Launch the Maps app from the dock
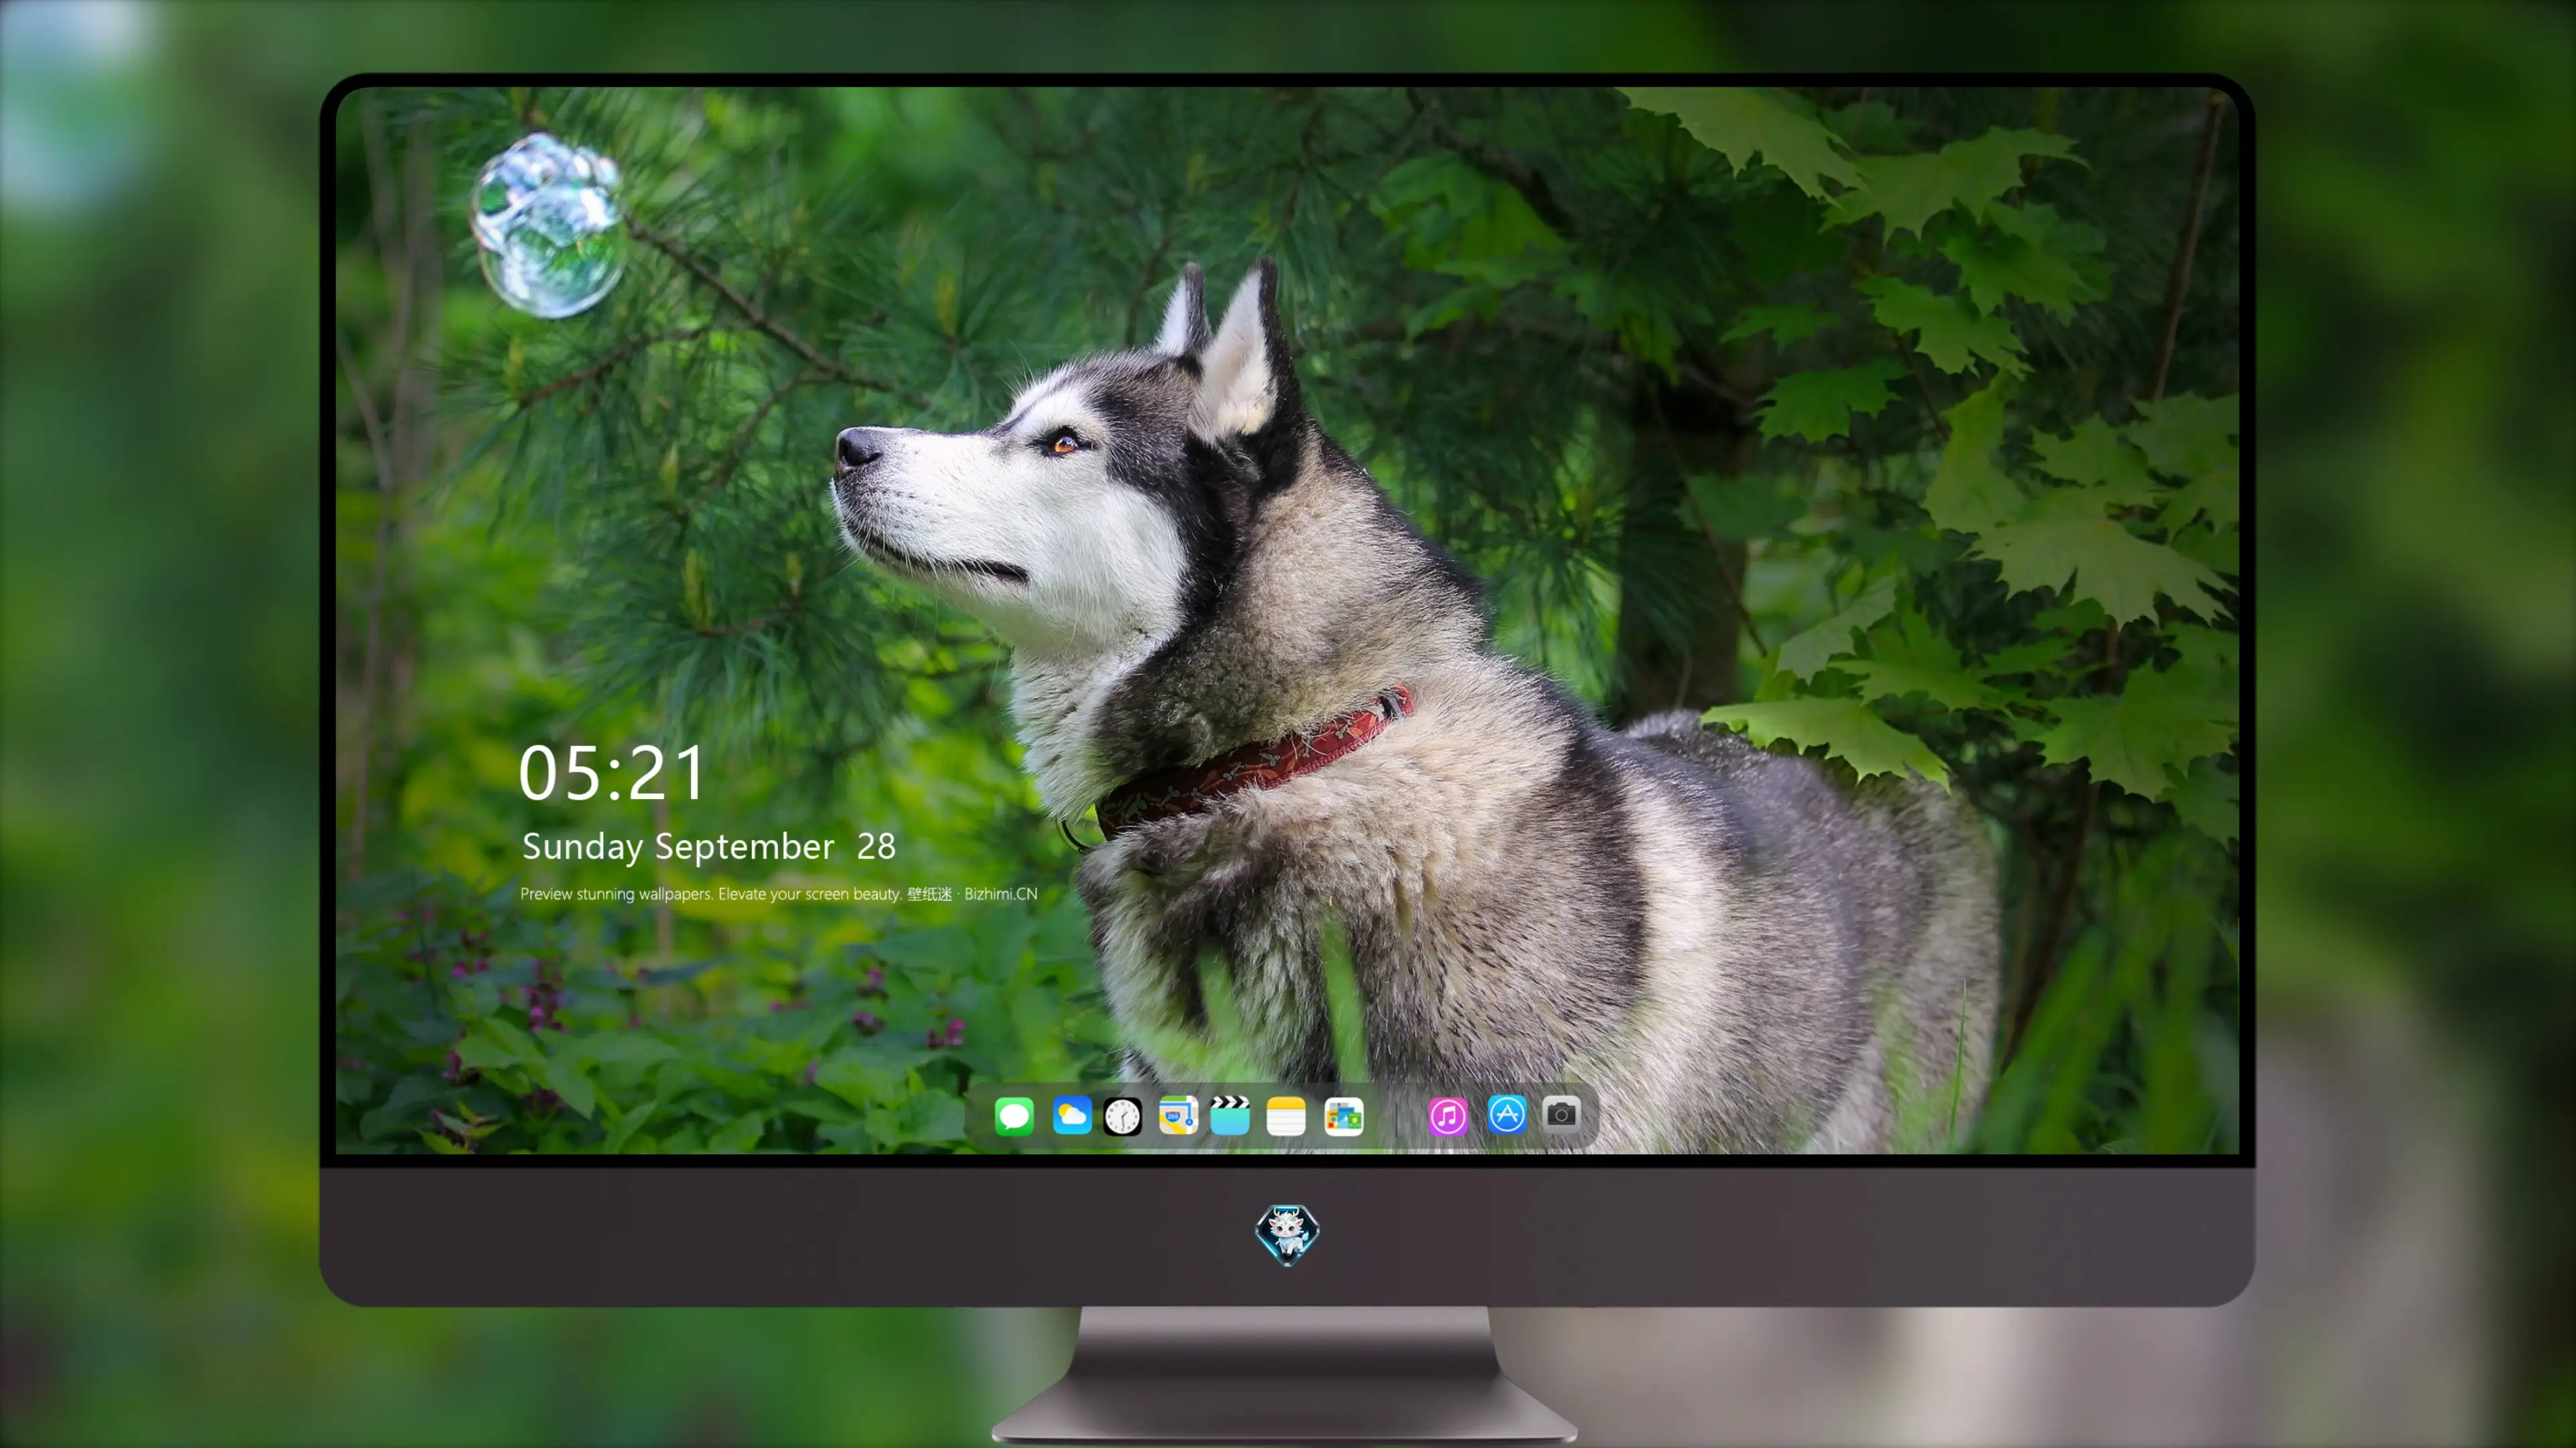 point(1178,1115)
